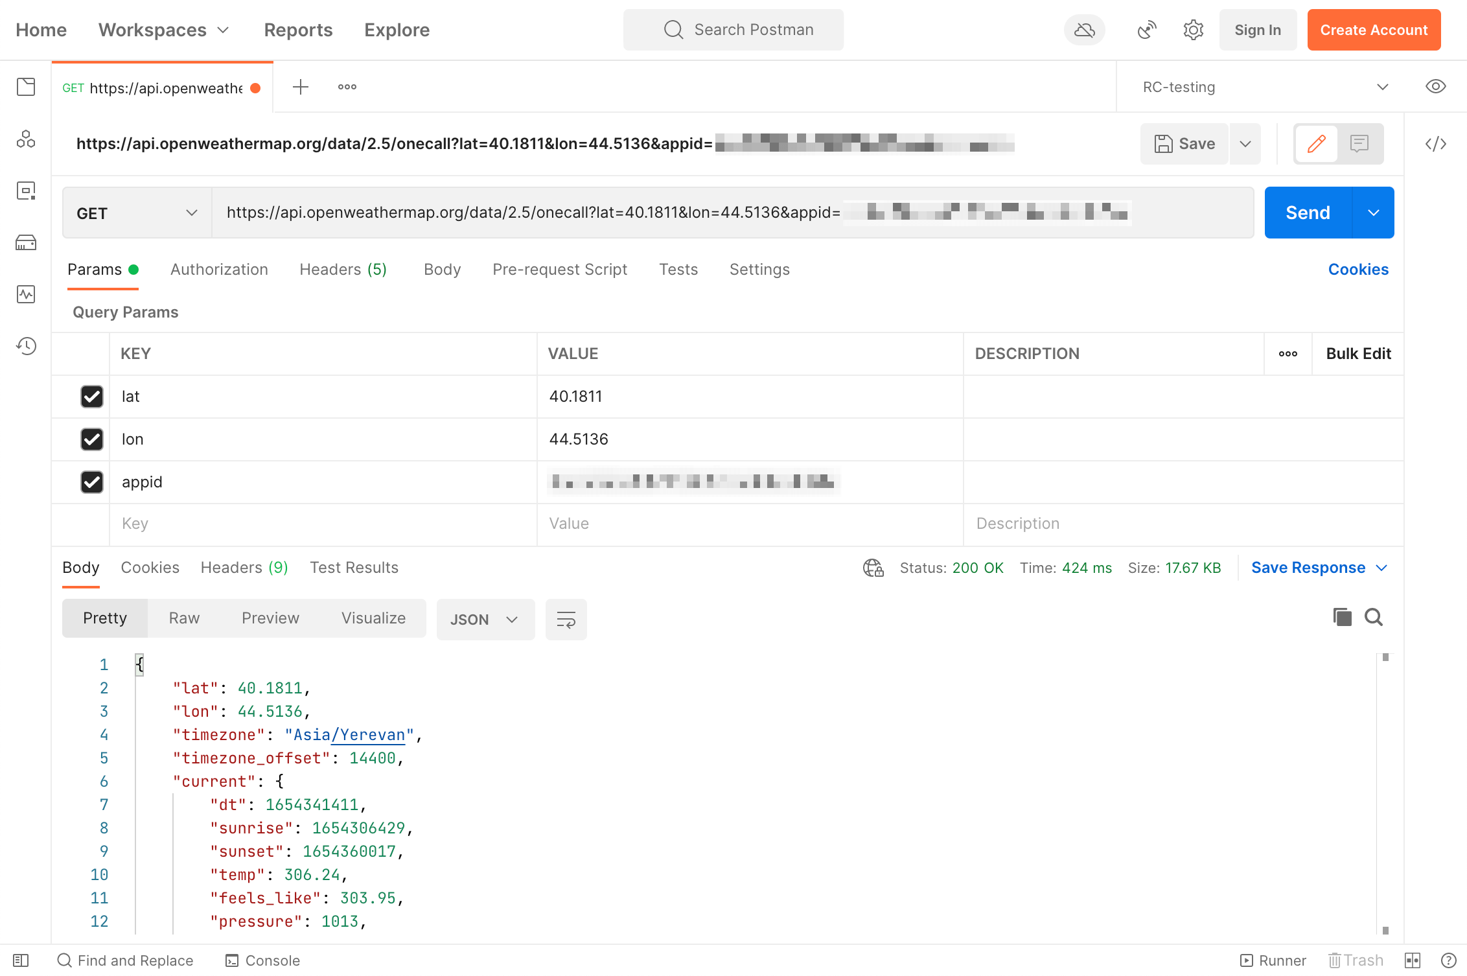Click Bulk Edit
The height and width of the screenshot is (976, 1467).
pyautogui.click(x=1358, y=354)
